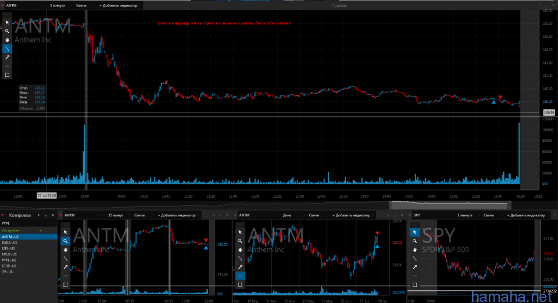558x303 pixels.
Task: Select BABA~US in quotes list
Action: pos(28,243)
